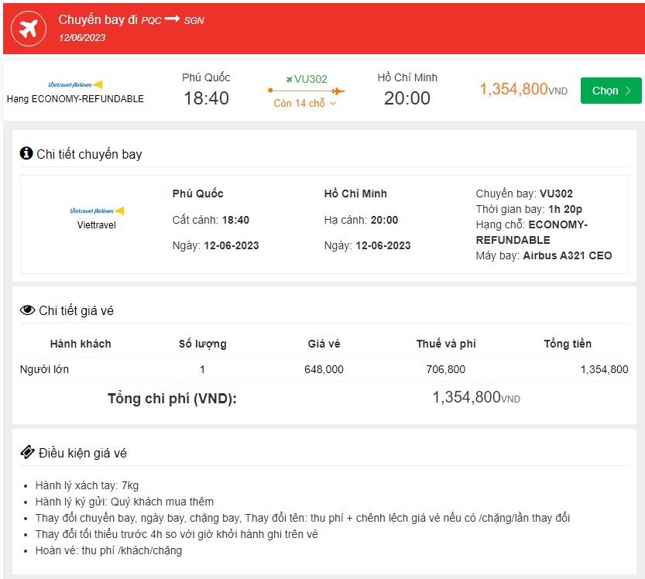645x579 pixels.
Task: Select the Chi tiết chuyến bay section heading
Action: pyautogui.click(x=89, y=154)
